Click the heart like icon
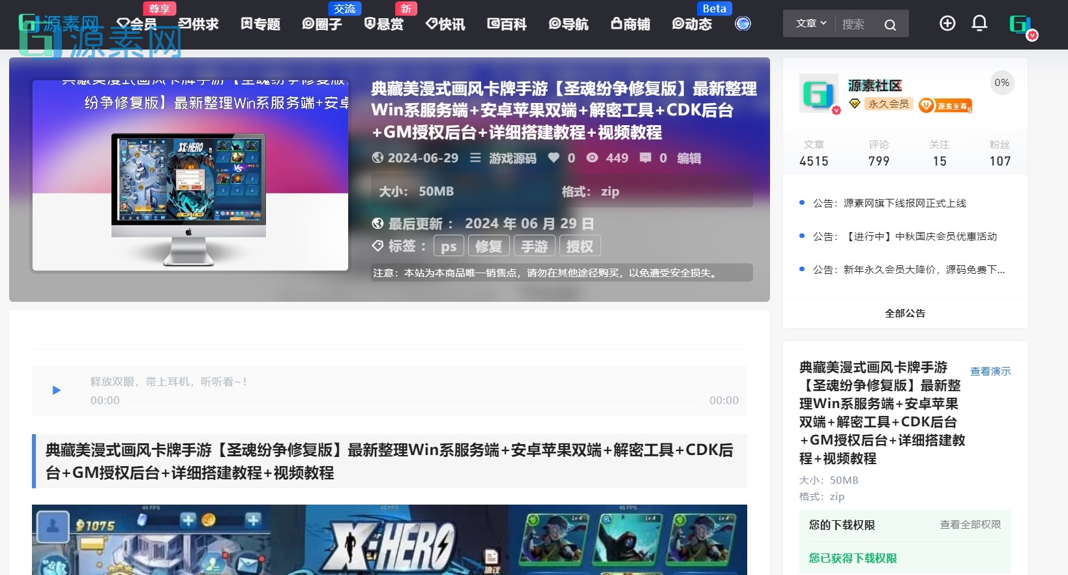Image resolution: width=1068 pixels, height=575 pixels. tap(554, 158)
